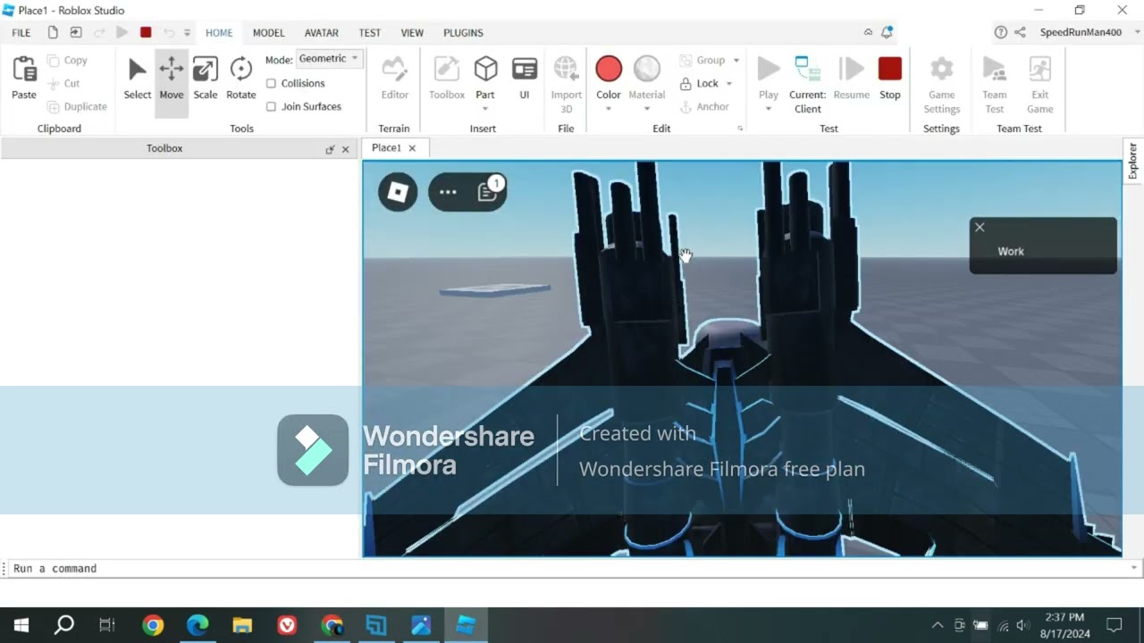
Task: Expand the Part dropdown arrow
Action: [485, 109]
